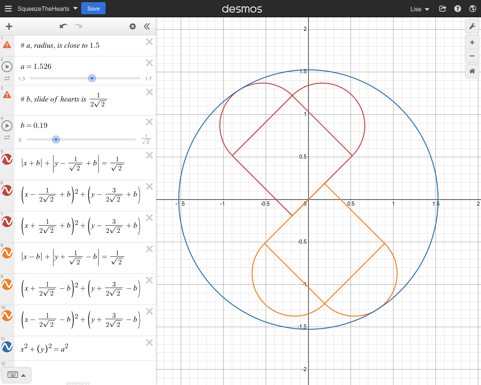
Task: Reset graph to default home viewport
Action: pos(472,71)
